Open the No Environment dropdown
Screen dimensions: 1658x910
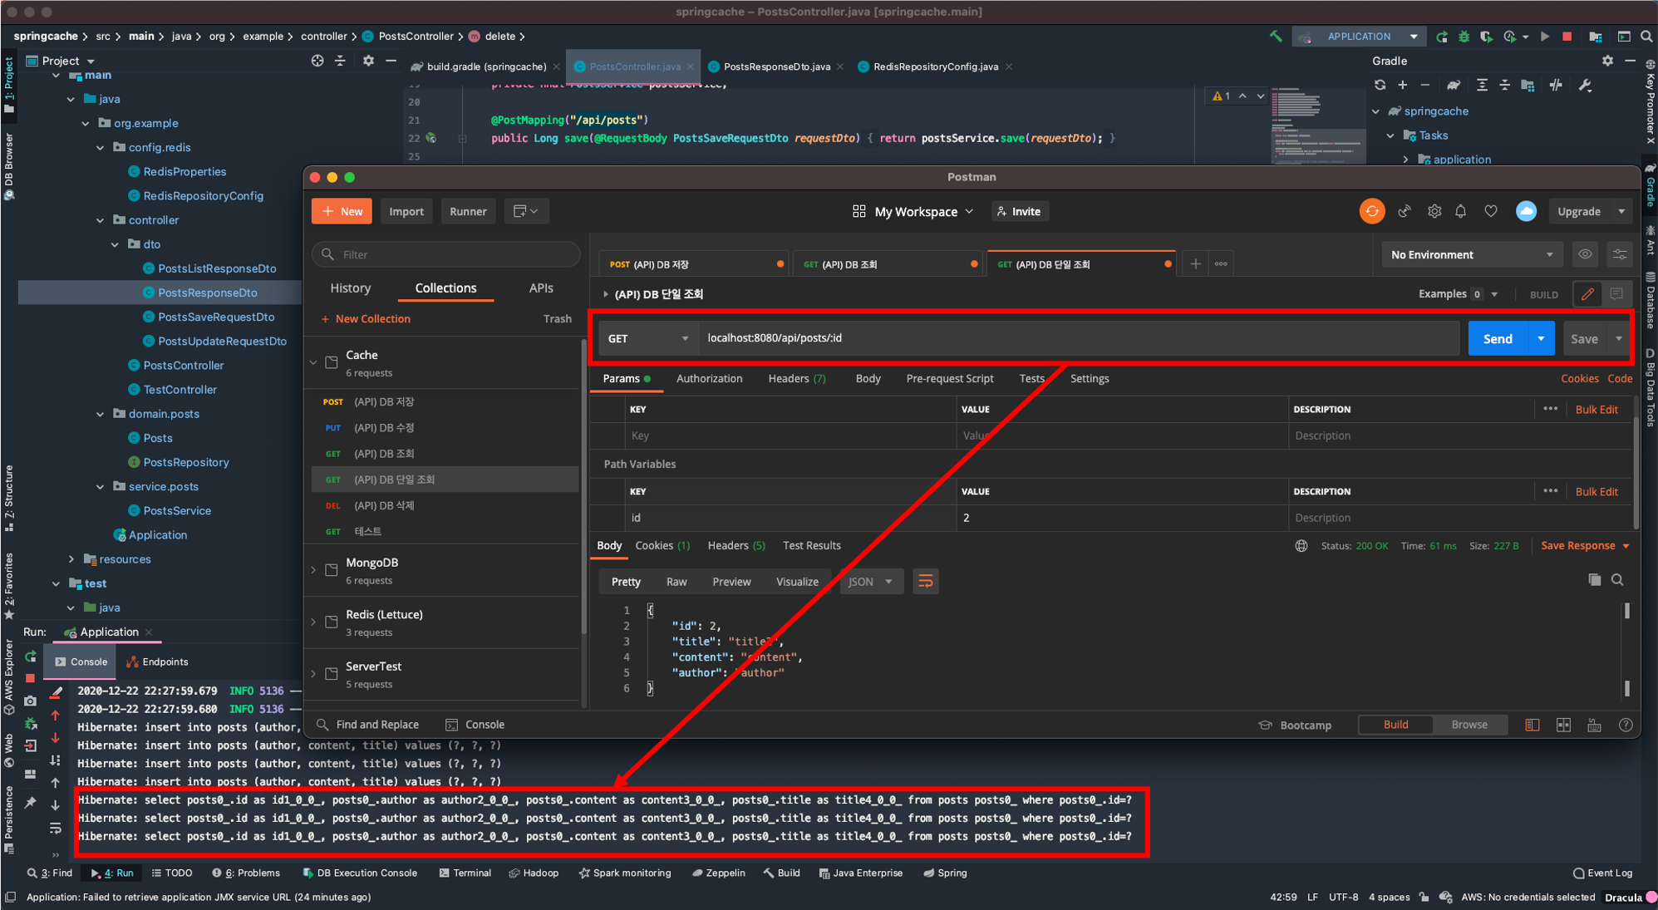[1471, 254]
